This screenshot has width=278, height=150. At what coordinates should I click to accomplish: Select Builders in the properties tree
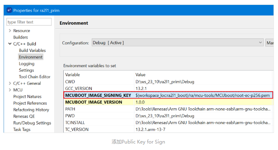tap(21, 37)
